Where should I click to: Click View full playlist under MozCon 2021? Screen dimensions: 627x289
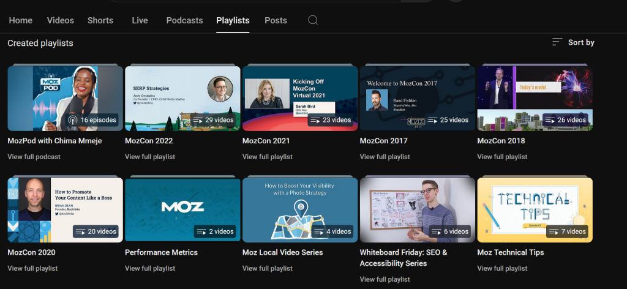pyautogui.click(x=268, y=157)
